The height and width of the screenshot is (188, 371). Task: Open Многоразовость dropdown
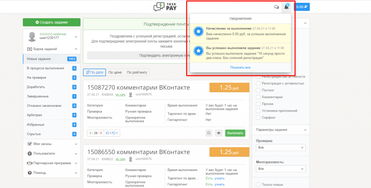click(x=281, y=169)
